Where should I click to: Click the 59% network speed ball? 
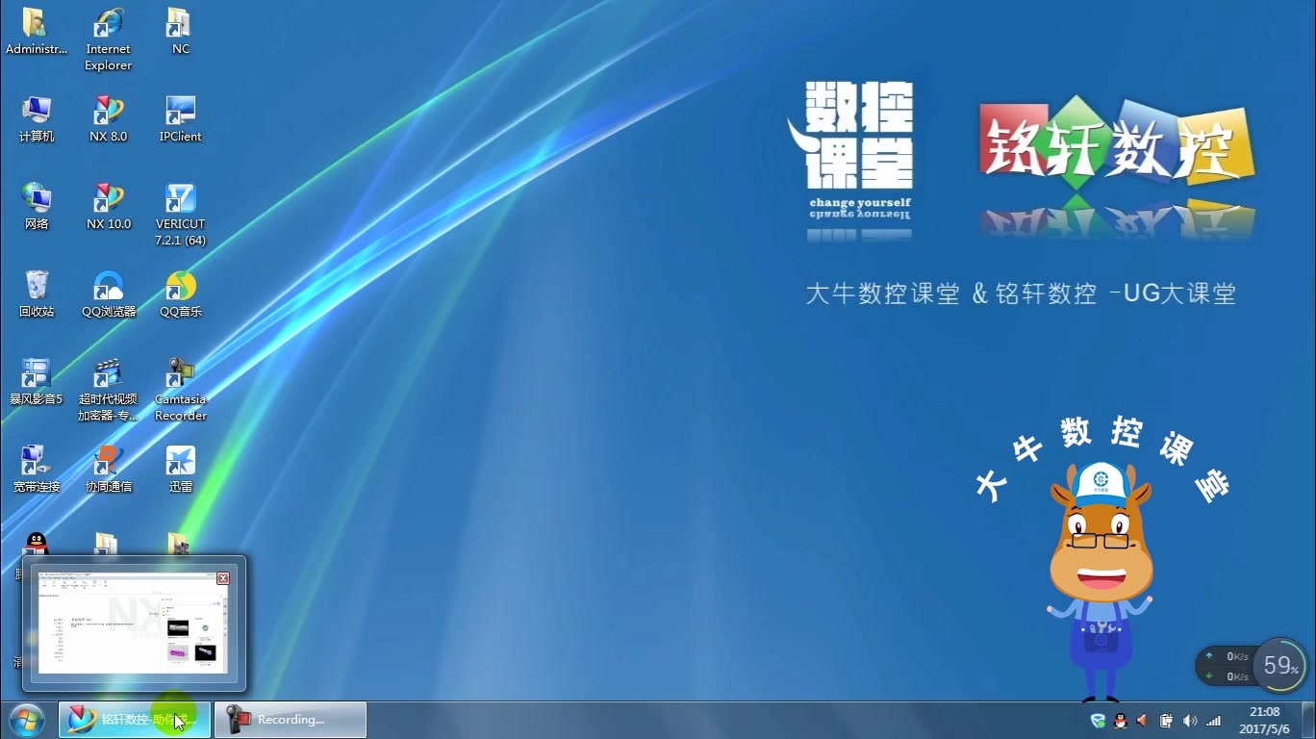1279,664
